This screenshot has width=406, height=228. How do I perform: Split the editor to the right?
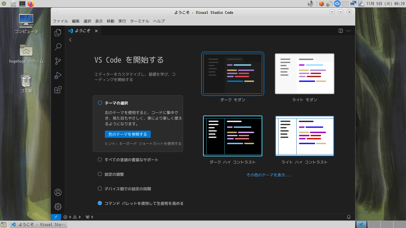point(341,31)
